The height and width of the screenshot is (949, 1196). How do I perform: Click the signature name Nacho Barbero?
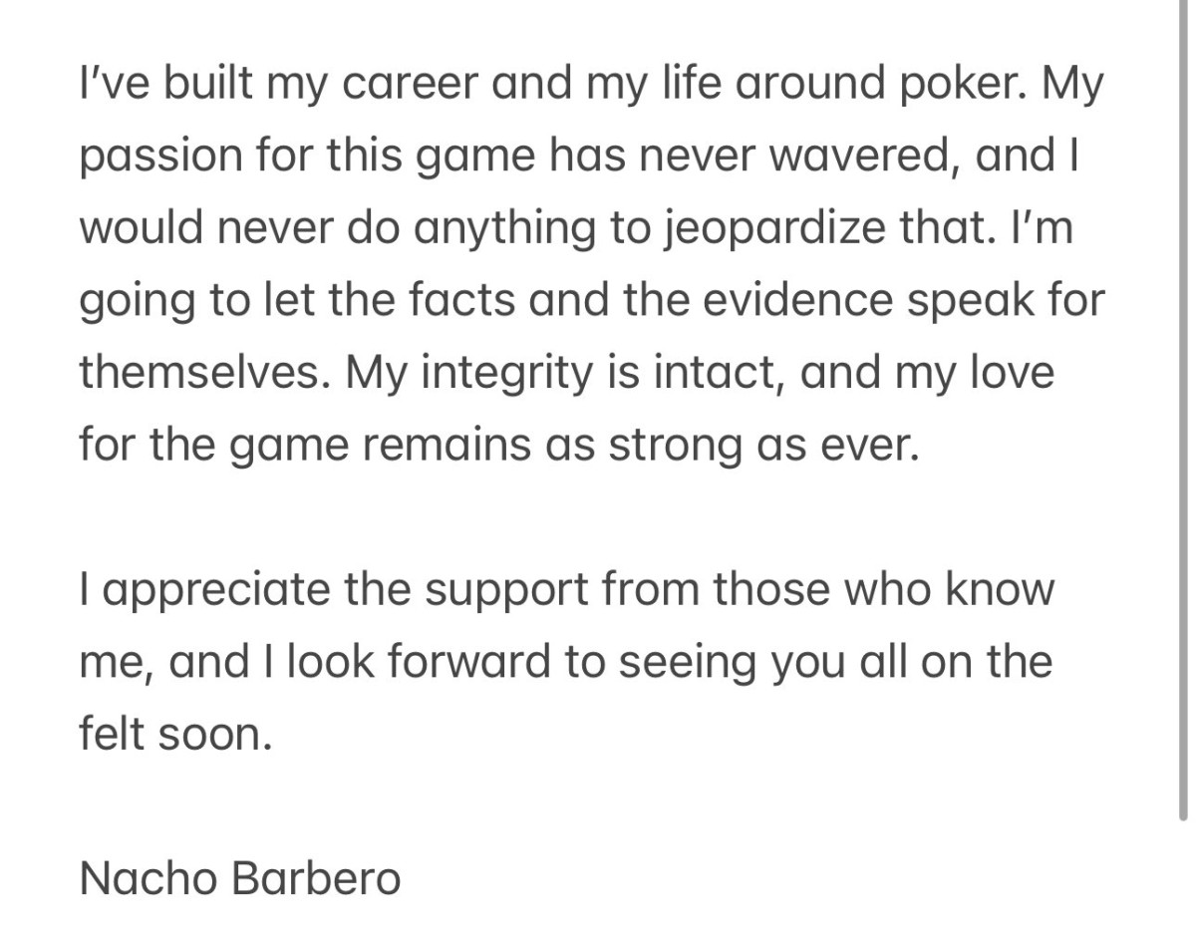240,879
